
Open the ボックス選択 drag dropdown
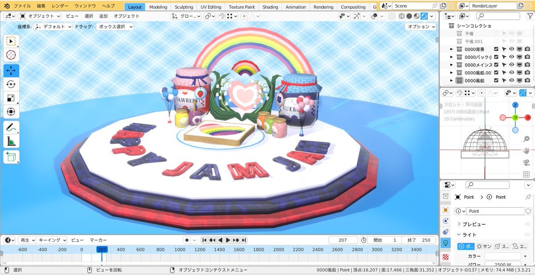[x=115, y=27]
